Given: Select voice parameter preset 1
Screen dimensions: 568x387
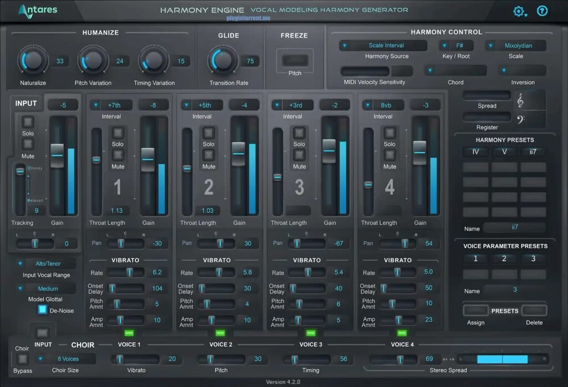Looking at the screenshot, I should click(475, 258).
